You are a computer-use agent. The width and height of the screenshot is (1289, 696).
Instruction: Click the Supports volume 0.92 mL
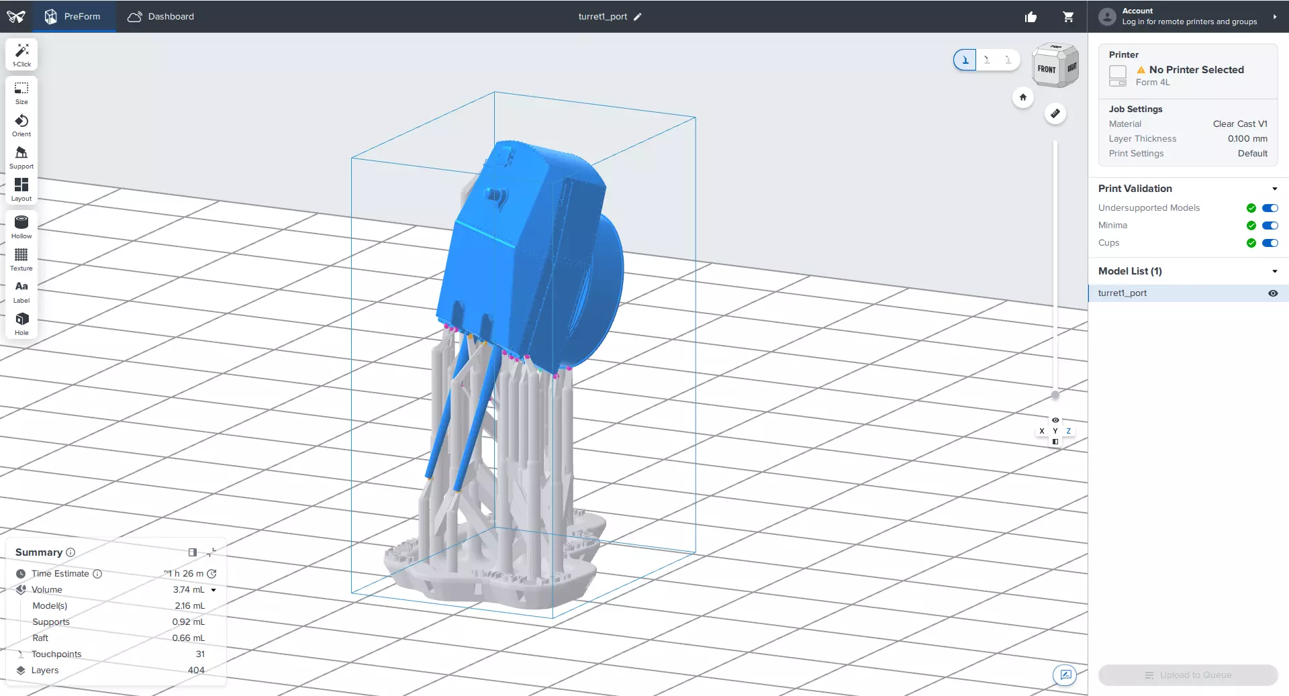[x=189, y=622]
